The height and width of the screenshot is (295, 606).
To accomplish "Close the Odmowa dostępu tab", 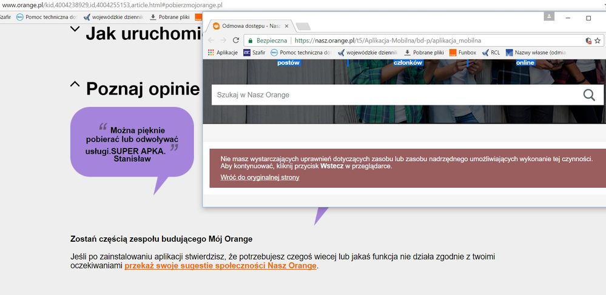I will tap(286, 26).
